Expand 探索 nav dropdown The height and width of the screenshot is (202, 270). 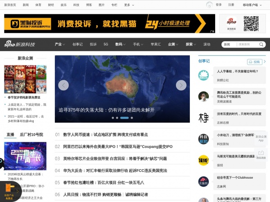pos(191,44)
